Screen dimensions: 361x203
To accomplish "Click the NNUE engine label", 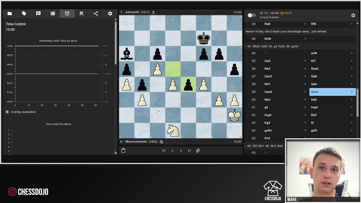I will 286,13.
